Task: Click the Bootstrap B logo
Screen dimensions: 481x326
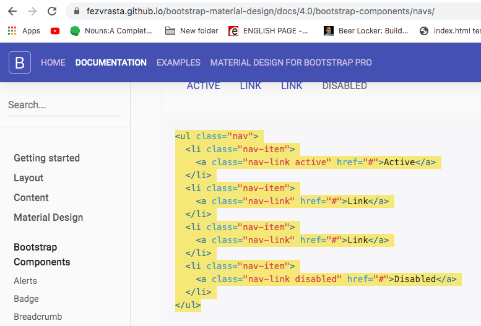Action: click(x=20, y=62)
